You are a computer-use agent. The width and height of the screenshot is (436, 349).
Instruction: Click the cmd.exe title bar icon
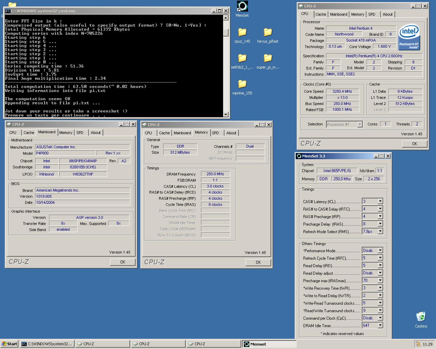point(7,11)
